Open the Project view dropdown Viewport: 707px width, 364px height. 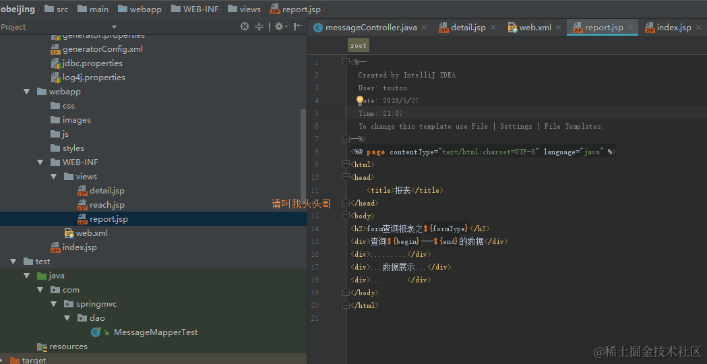click(x=114, y=27)
